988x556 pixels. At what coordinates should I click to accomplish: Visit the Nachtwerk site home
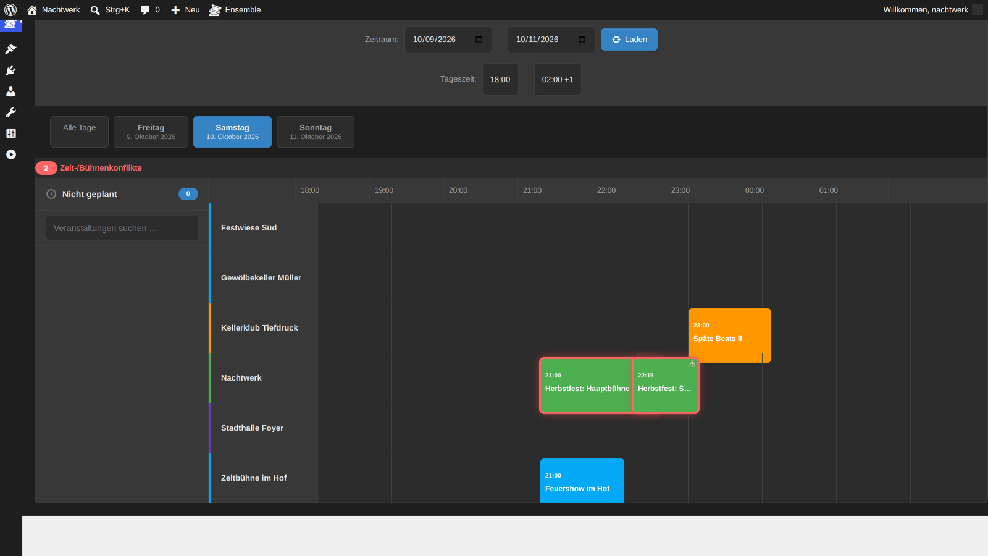54,10
